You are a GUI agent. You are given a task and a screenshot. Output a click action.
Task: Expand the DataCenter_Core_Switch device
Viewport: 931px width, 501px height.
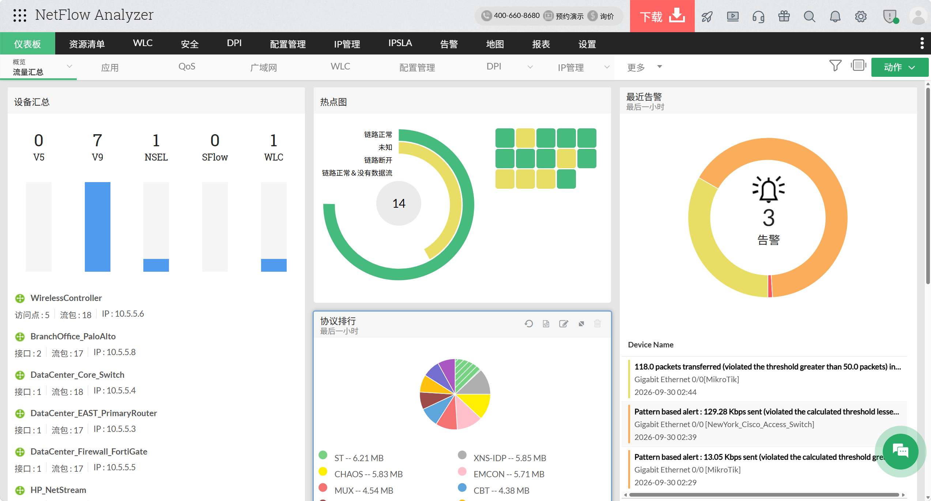tap(20, 375)
